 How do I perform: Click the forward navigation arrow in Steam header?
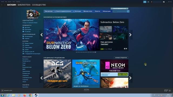pos(5,5)
